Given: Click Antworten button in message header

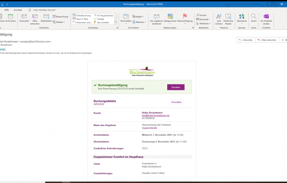Looking at the screenshot, I should [246, 40].
